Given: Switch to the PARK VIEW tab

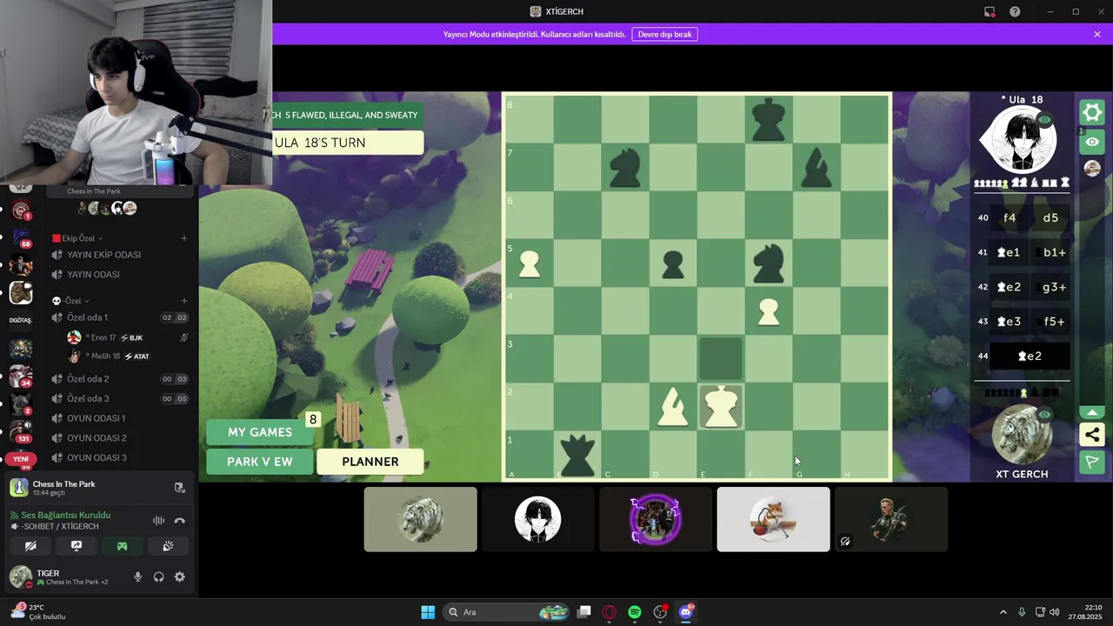Looking at the screenshot, I should coord(260,462).
